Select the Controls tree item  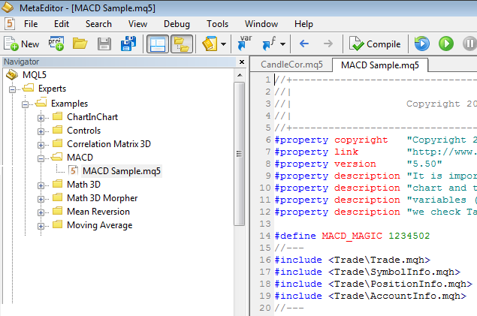(83, 131)
